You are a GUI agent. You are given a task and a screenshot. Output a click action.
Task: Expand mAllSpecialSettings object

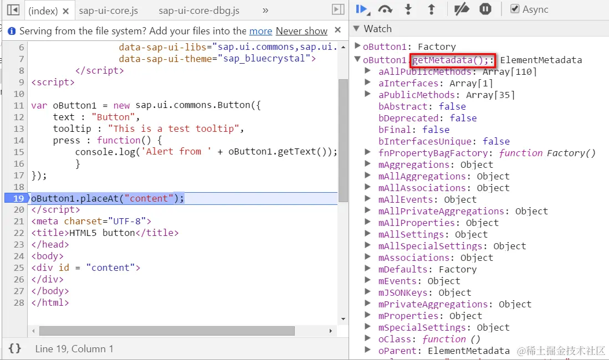coord(367,245)
